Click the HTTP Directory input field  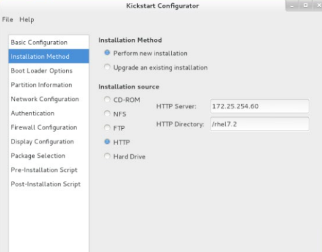pos(260,124)
